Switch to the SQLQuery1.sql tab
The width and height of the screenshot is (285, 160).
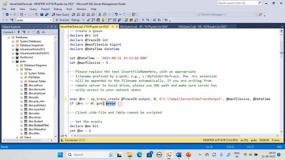tap(203, 27)
